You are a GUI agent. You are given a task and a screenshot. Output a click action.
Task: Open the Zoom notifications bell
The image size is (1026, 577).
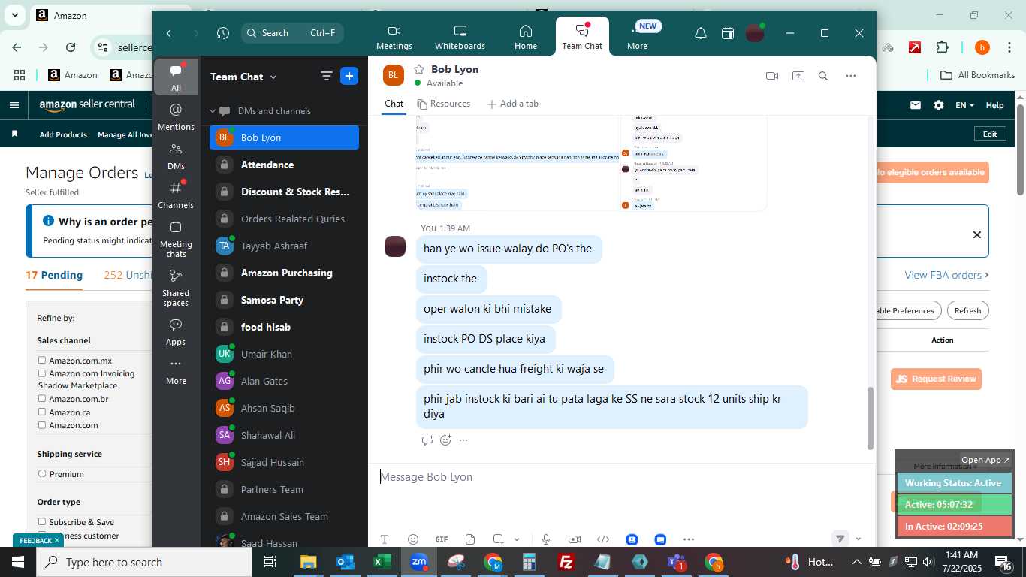point(700,33)
